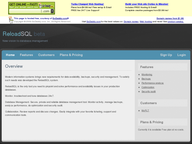Click Sign Up in the navigation bar
This screenshot has width=192, height=144.
(x=166, y=55)
